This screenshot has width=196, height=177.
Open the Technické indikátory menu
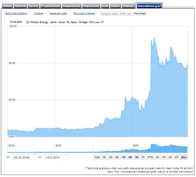click(x=16, y=13)
